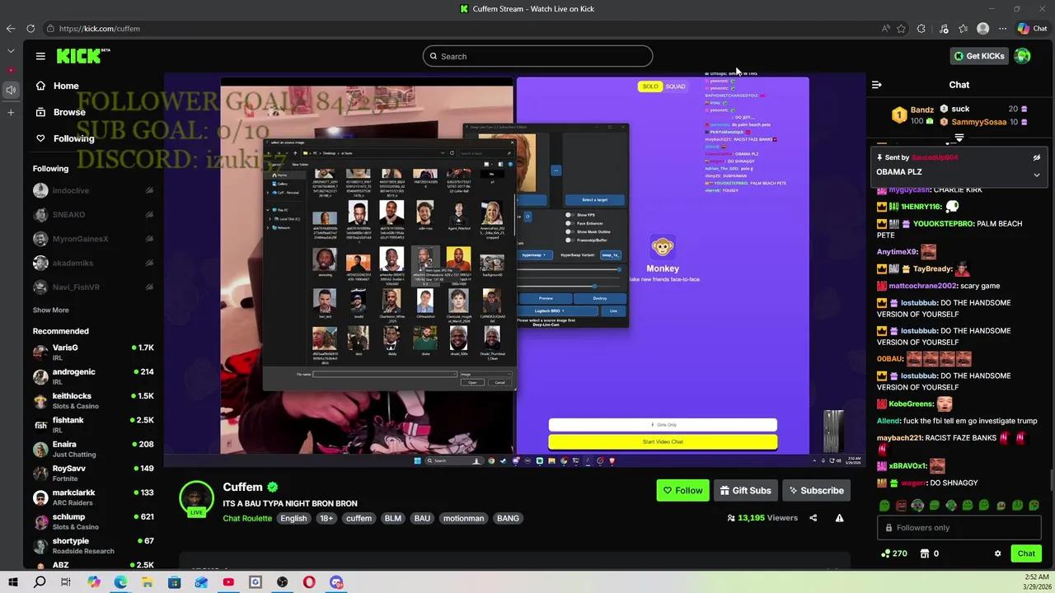
Task: Share the Cuffem stream
Action: pyautogui.click(x=813, y=518)
